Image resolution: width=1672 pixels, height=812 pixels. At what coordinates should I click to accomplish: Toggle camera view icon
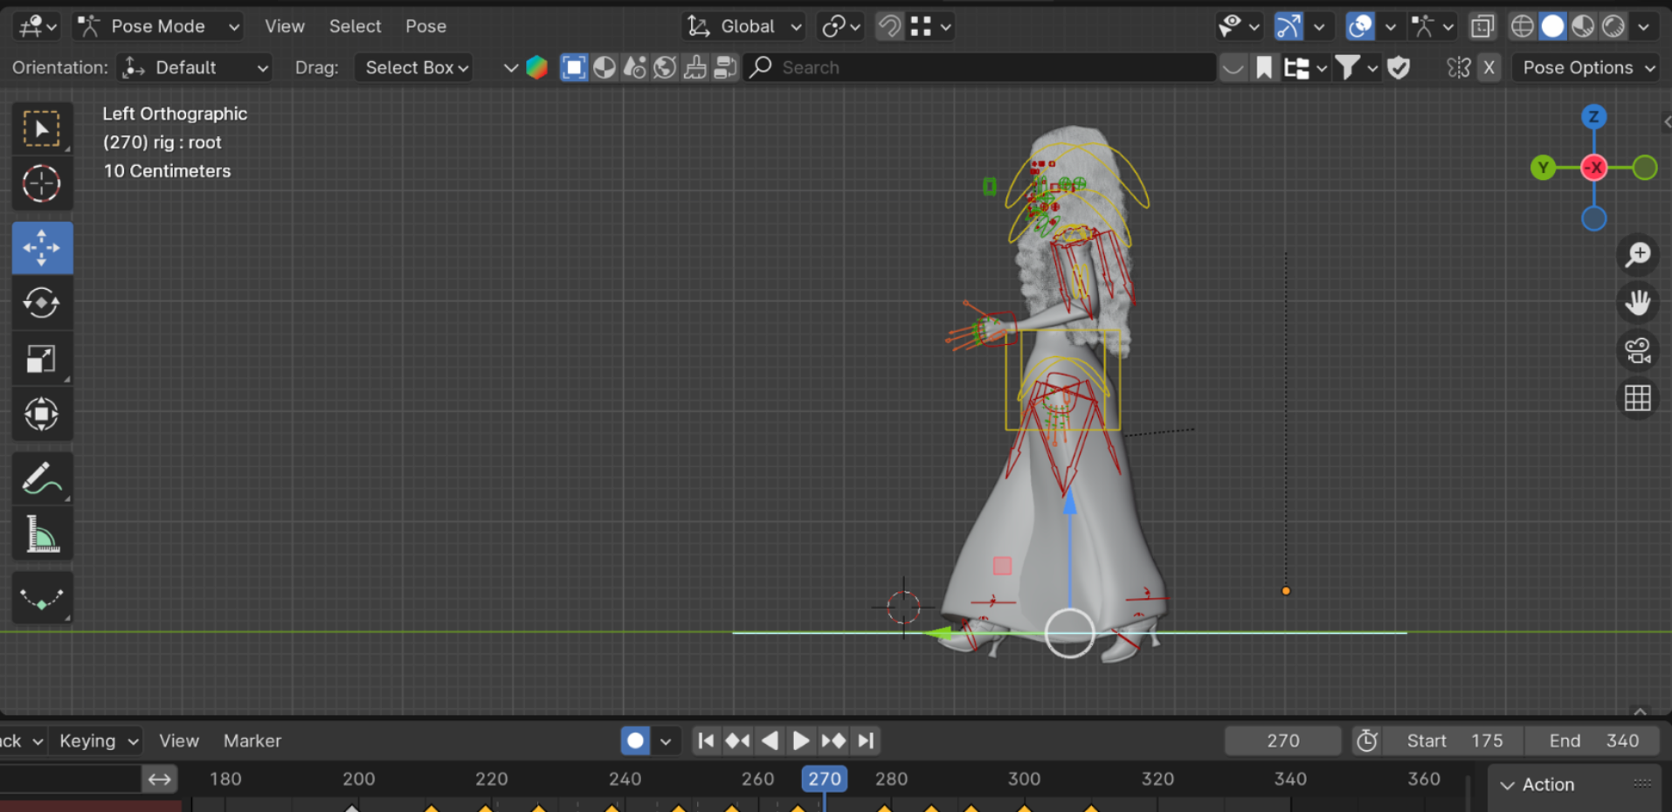(x=1637, y=351)
